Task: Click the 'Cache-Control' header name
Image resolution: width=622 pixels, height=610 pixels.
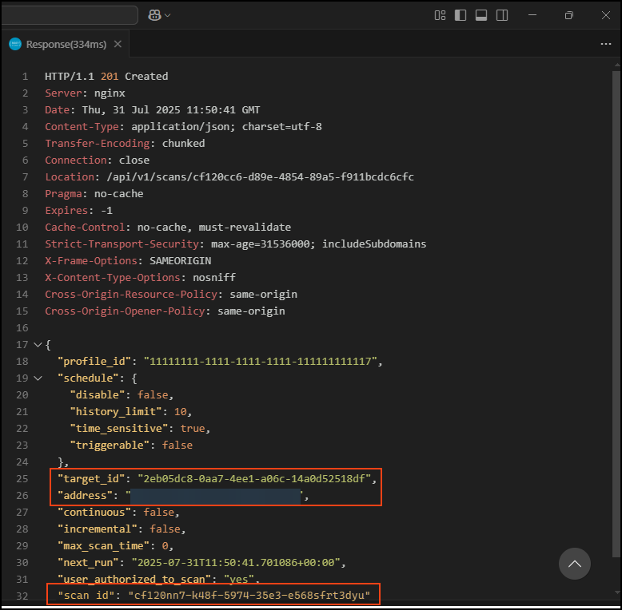Action: 85,228
